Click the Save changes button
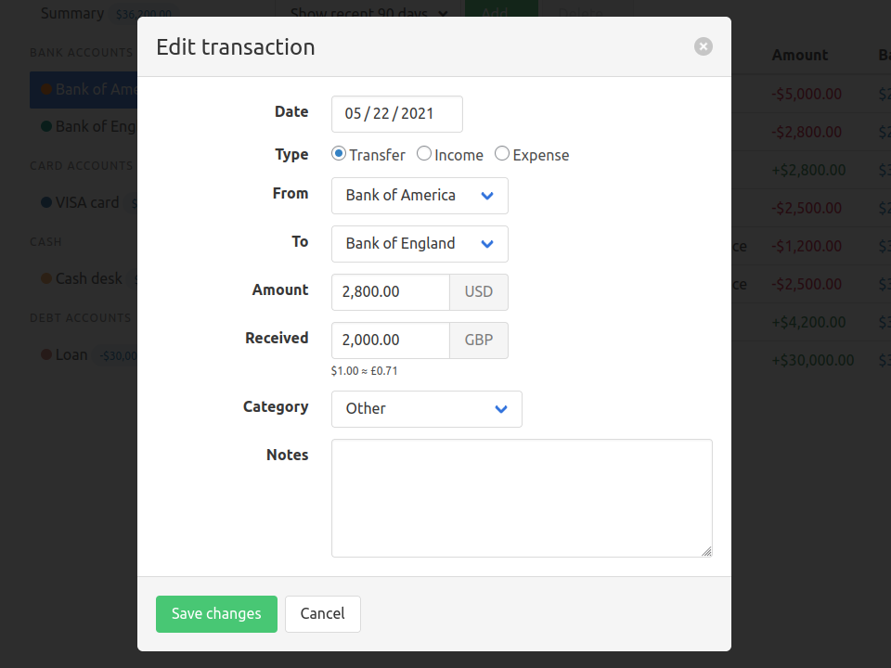 coord(216,614)
